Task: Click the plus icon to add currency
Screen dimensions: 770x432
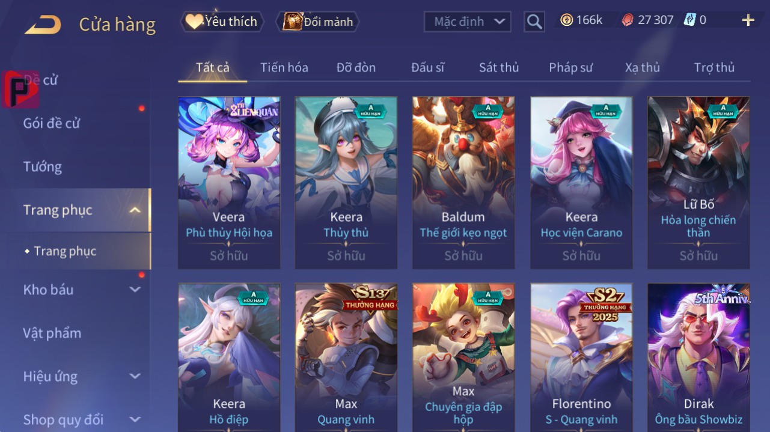Action: tap(748, 20)
